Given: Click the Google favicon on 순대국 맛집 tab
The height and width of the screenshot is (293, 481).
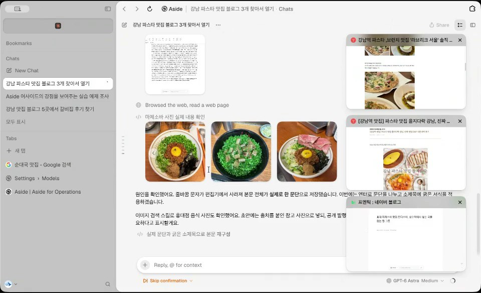Looking at the screenshot, I should coord(9,165).
